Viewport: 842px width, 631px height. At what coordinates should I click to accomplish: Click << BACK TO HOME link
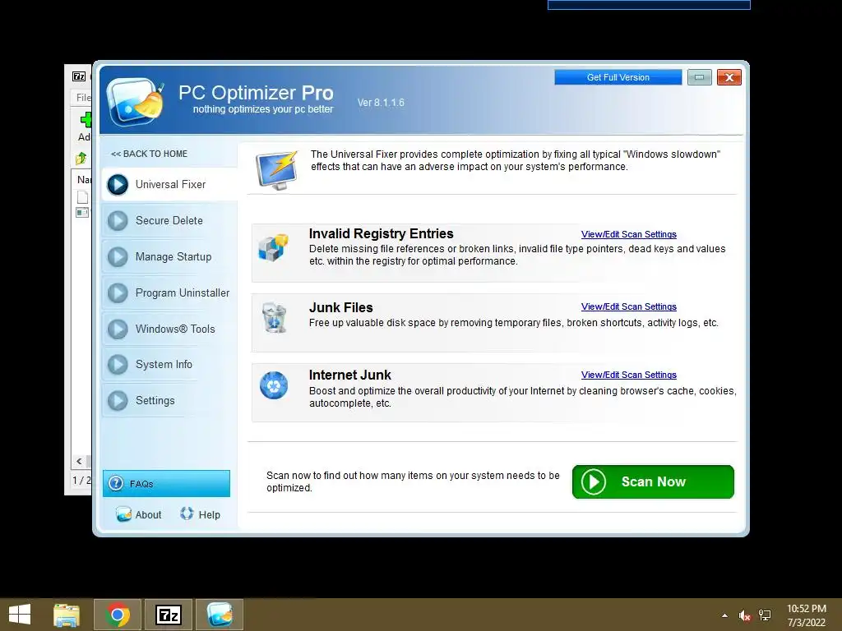150,154
